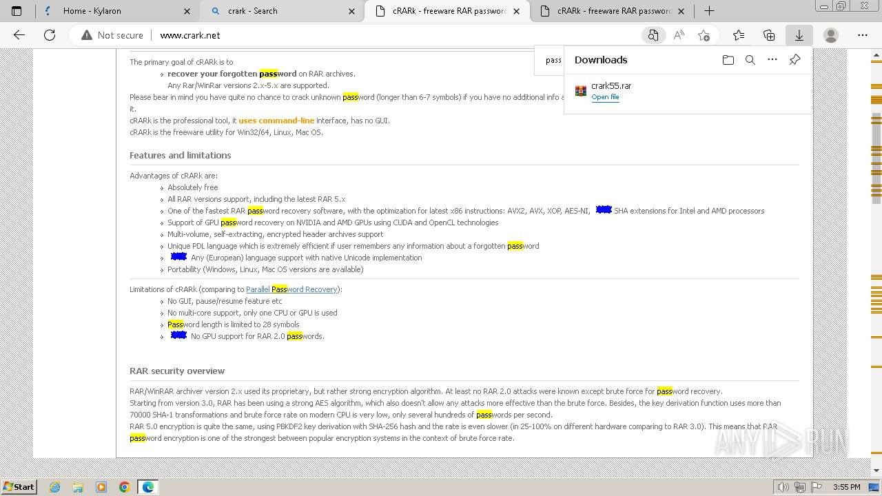Open a new browser tab
This screenshot has width=882, height=496.
pyautogui.click(x=709, y=11)
